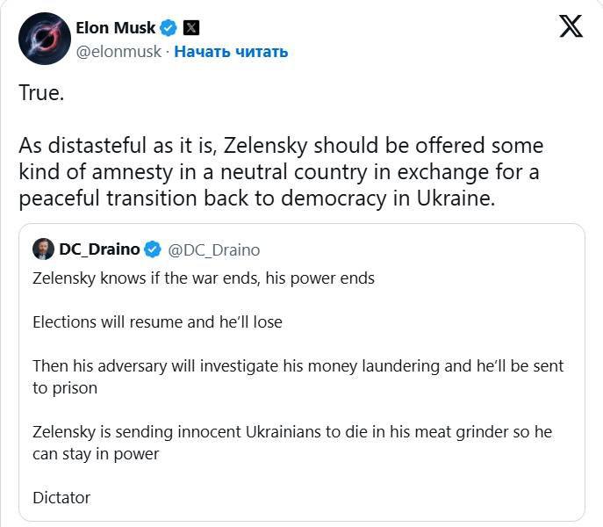603x527 pixels.
Task: Click the word "True." in the tweet
Action: click(41, 93)
